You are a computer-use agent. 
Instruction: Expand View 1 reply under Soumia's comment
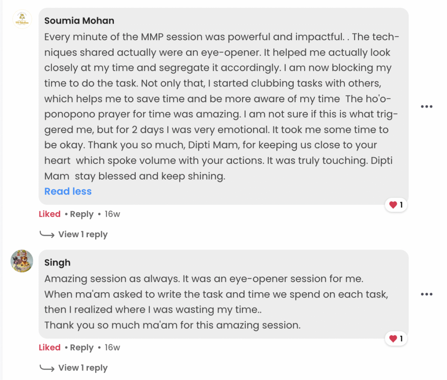(83, 235)
